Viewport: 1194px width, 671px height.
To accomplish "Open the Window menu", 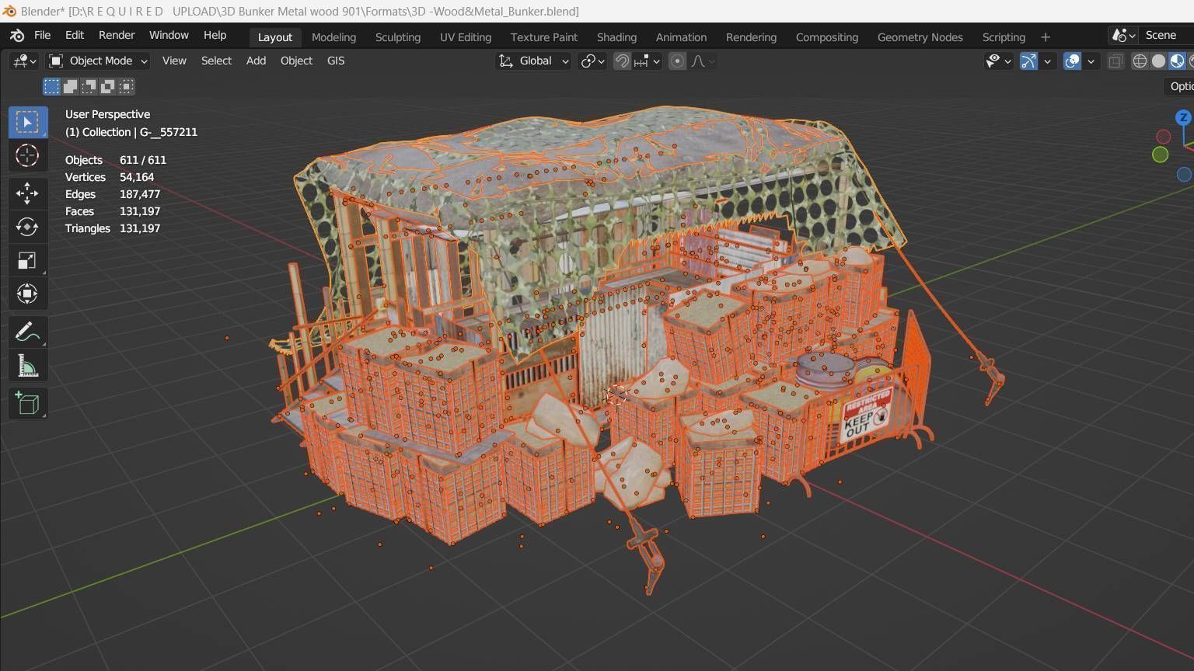I will (169, 35).
